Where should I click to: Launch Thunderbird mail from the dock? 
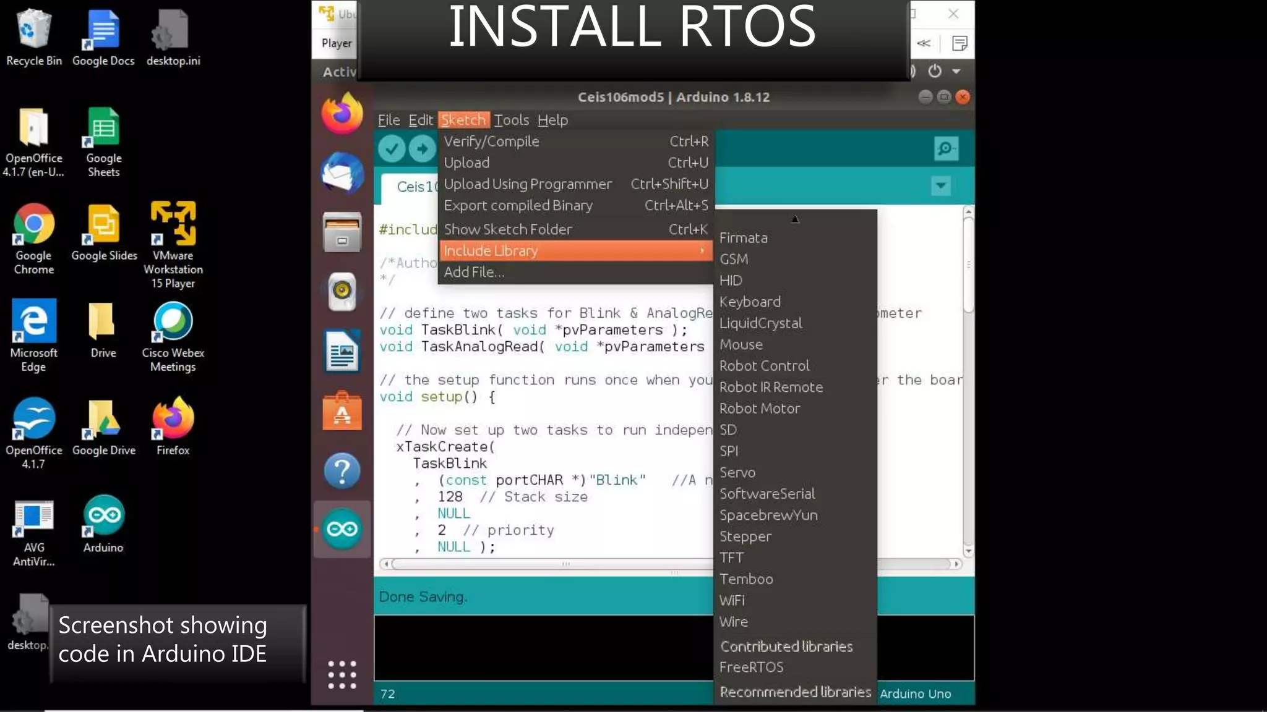(342, 173)
